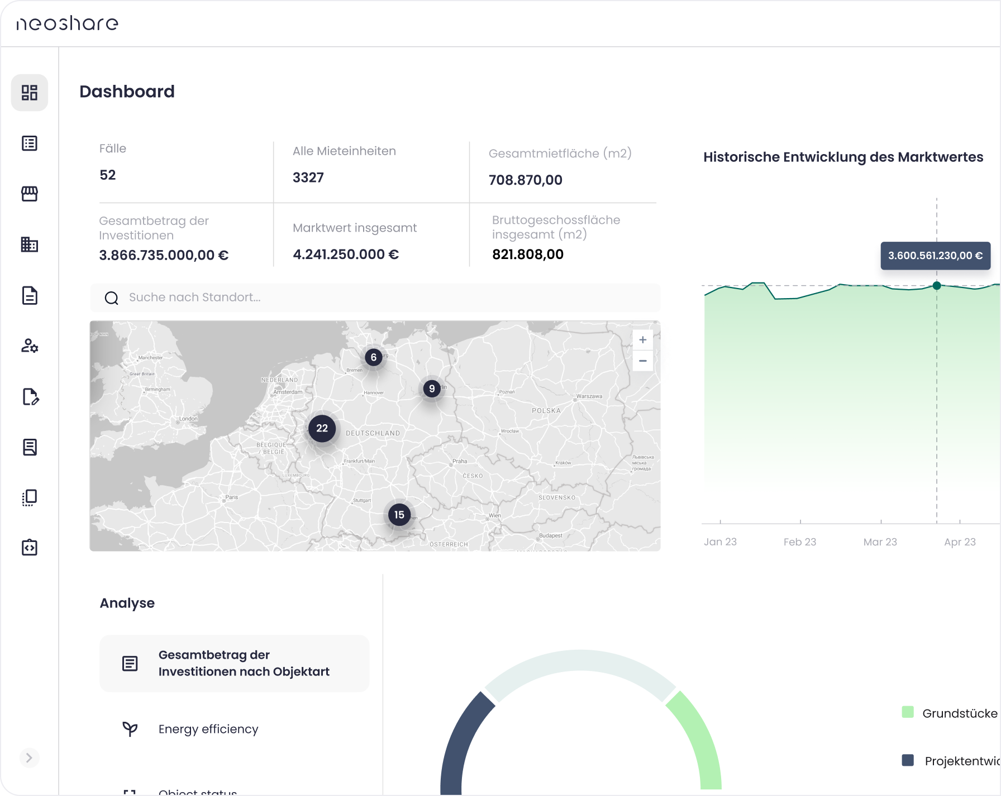Open the marketplace storefront icon

pos(30,194)
